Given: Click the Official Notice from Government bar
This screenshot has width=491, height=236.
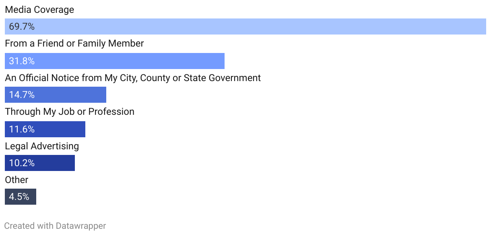Looking at the screenshot, I should [x=56, y=95].
